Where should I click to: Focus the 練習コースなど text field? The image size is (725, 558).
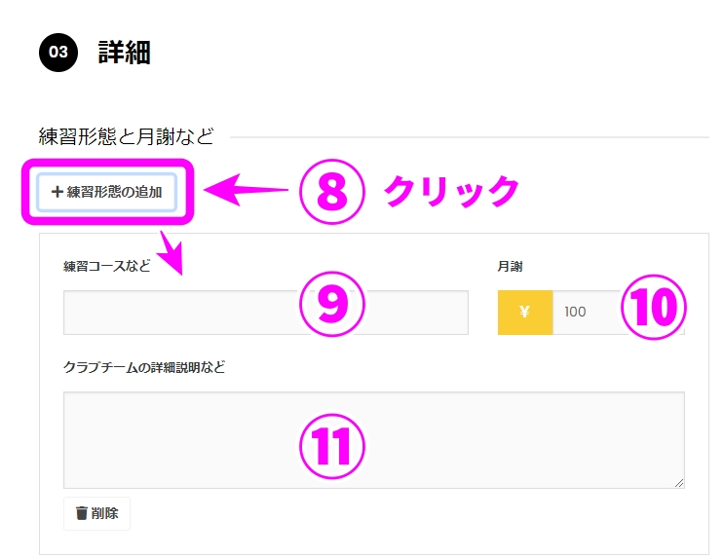(266, 313)
